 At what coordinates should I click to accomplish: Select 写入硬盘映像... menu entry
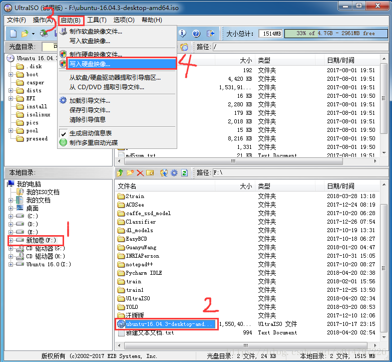point(118,64)
